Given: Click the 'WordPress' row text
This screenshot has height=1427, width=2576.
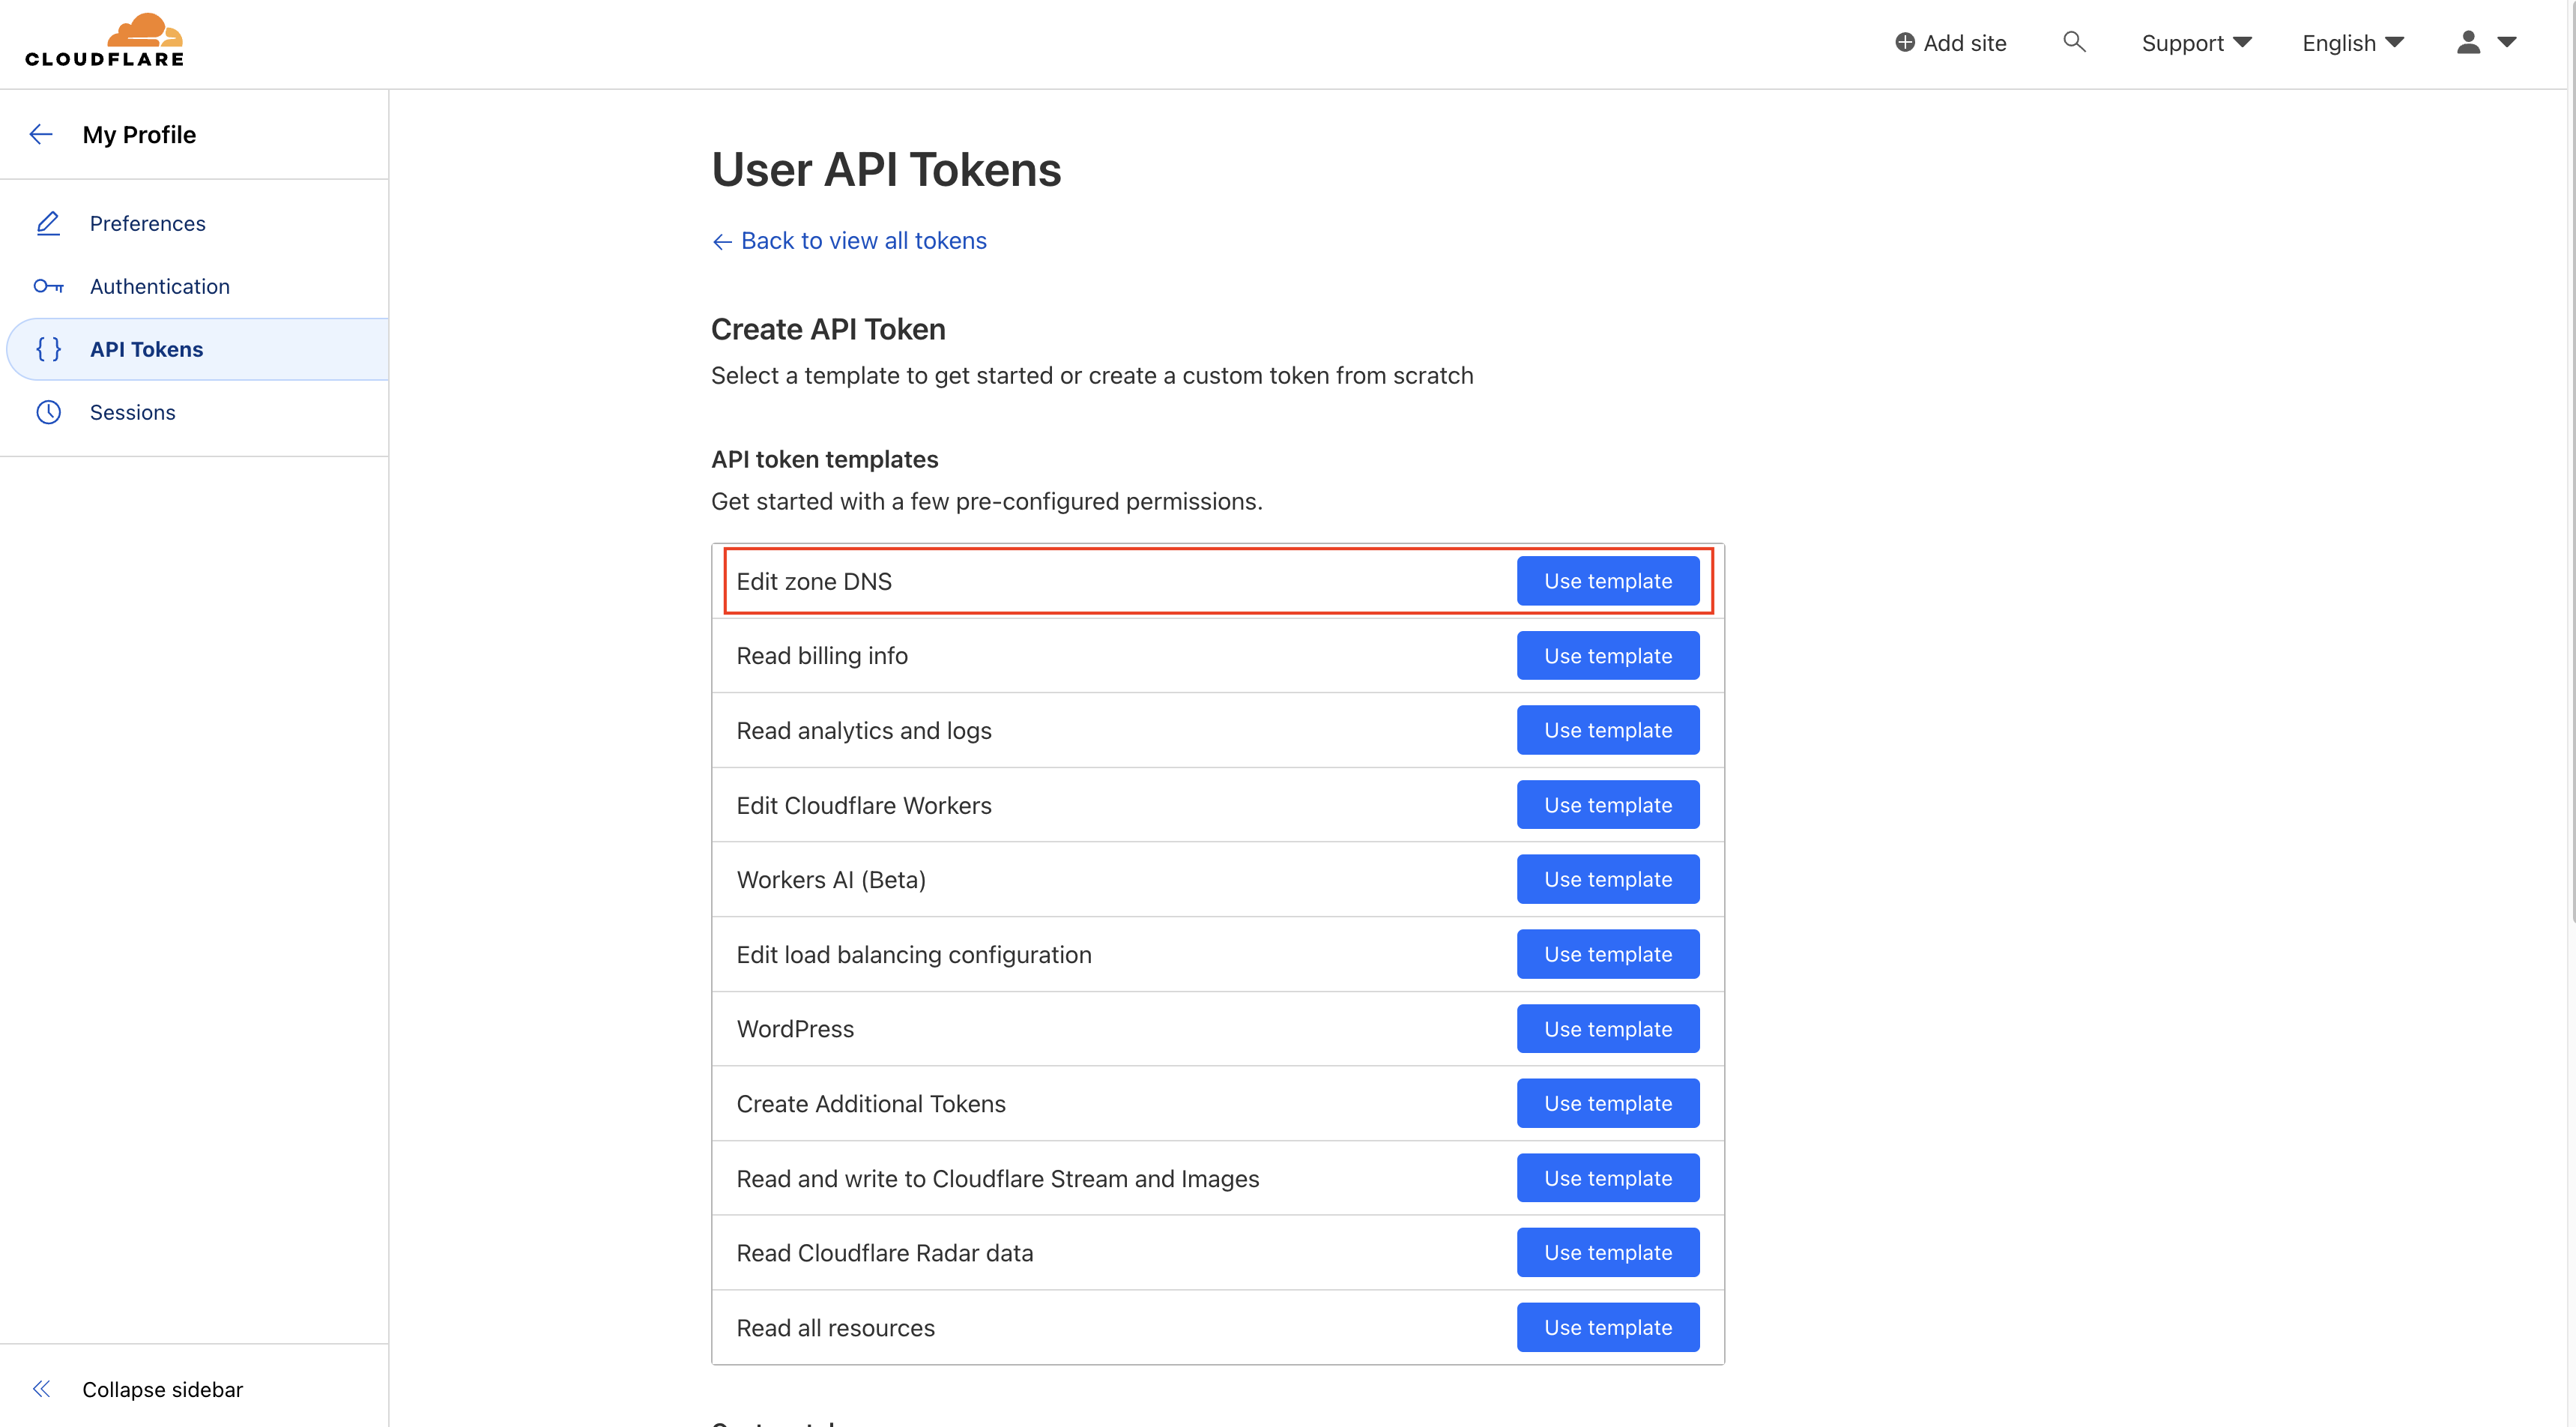Looking at the screenshot, I should coord(795,1029).
